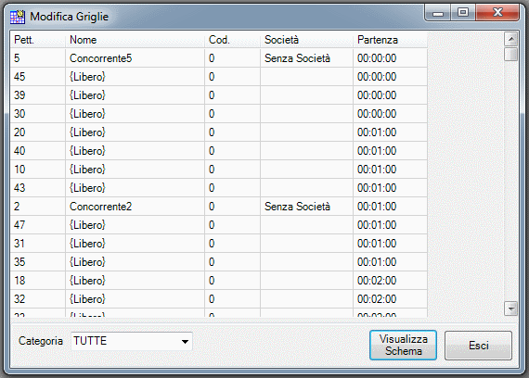Click Partenza cell of Pett. 32
The height and width of the screenshot is (378, 529).
click(390, 299)
